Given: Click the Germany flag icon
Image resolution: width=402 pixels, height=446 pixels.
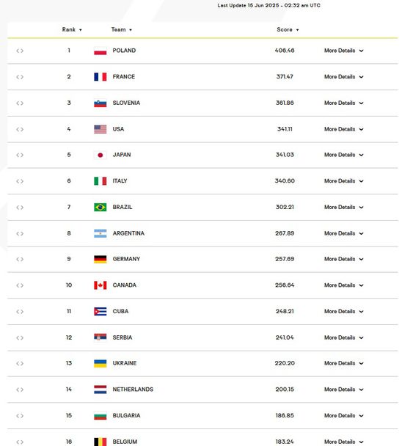Looking at the screenshot, I should click(100, 259).
